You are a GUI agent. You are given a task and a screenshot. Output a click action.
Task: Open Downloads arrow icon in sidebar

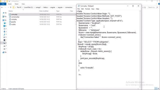coord(4,31)
